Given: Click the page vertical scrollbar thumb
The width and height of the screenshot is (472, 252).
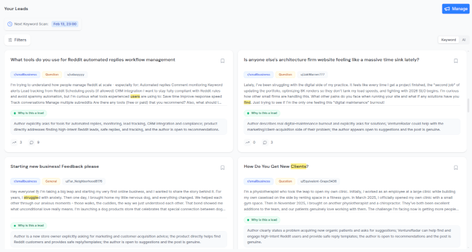Looking at the screenshot, I should point(468,106).
